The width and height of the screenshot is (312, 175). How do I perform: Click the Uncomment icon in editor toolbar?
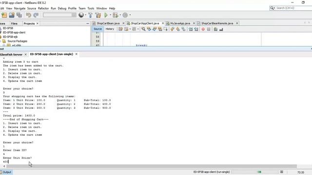click(221, 29)
